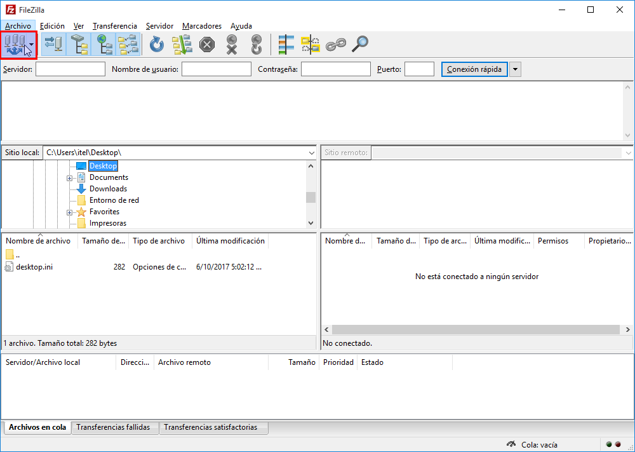Toggle directory comparison icon
Viewport: 635px width, 452px height.
point(311,45)
